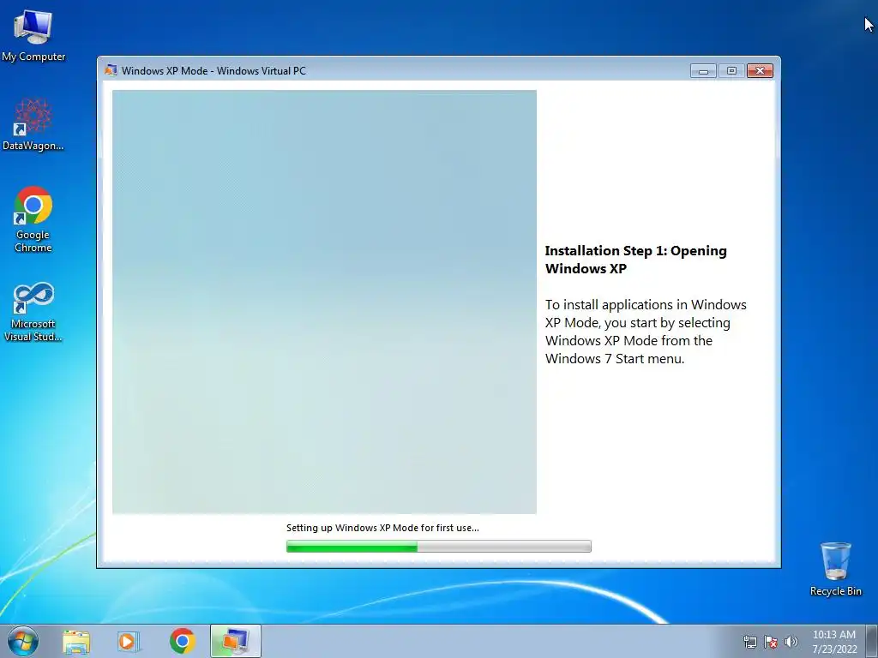Click the "Windows XP Mode - Windows Virtual PC" title

pyautogui.click(x=213, y=71)
